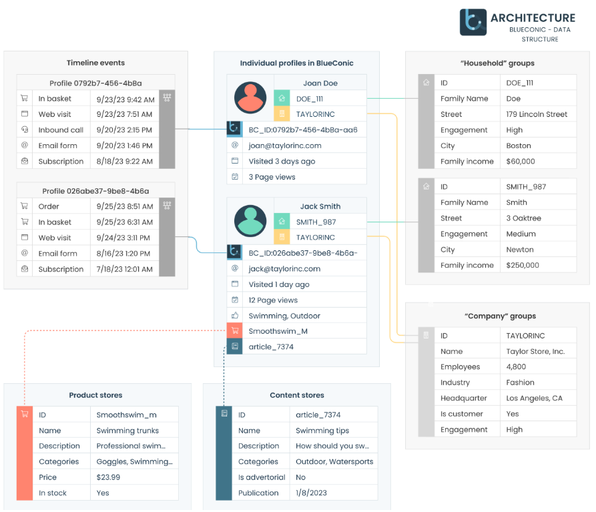Image resolution: width=596 pixels, height=512 pixels.
Task: Click the hierarchy icon on Profile 0792b7 timeline
Action: tap(167, 97)
